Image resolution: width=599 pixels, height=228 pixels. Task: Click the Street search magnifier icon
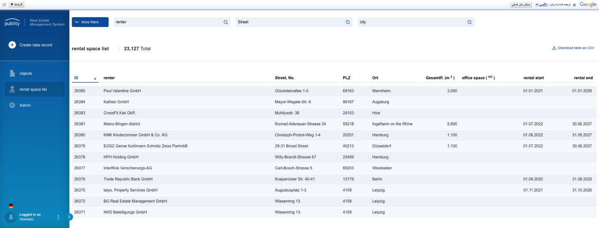click(x=348, y=22)
